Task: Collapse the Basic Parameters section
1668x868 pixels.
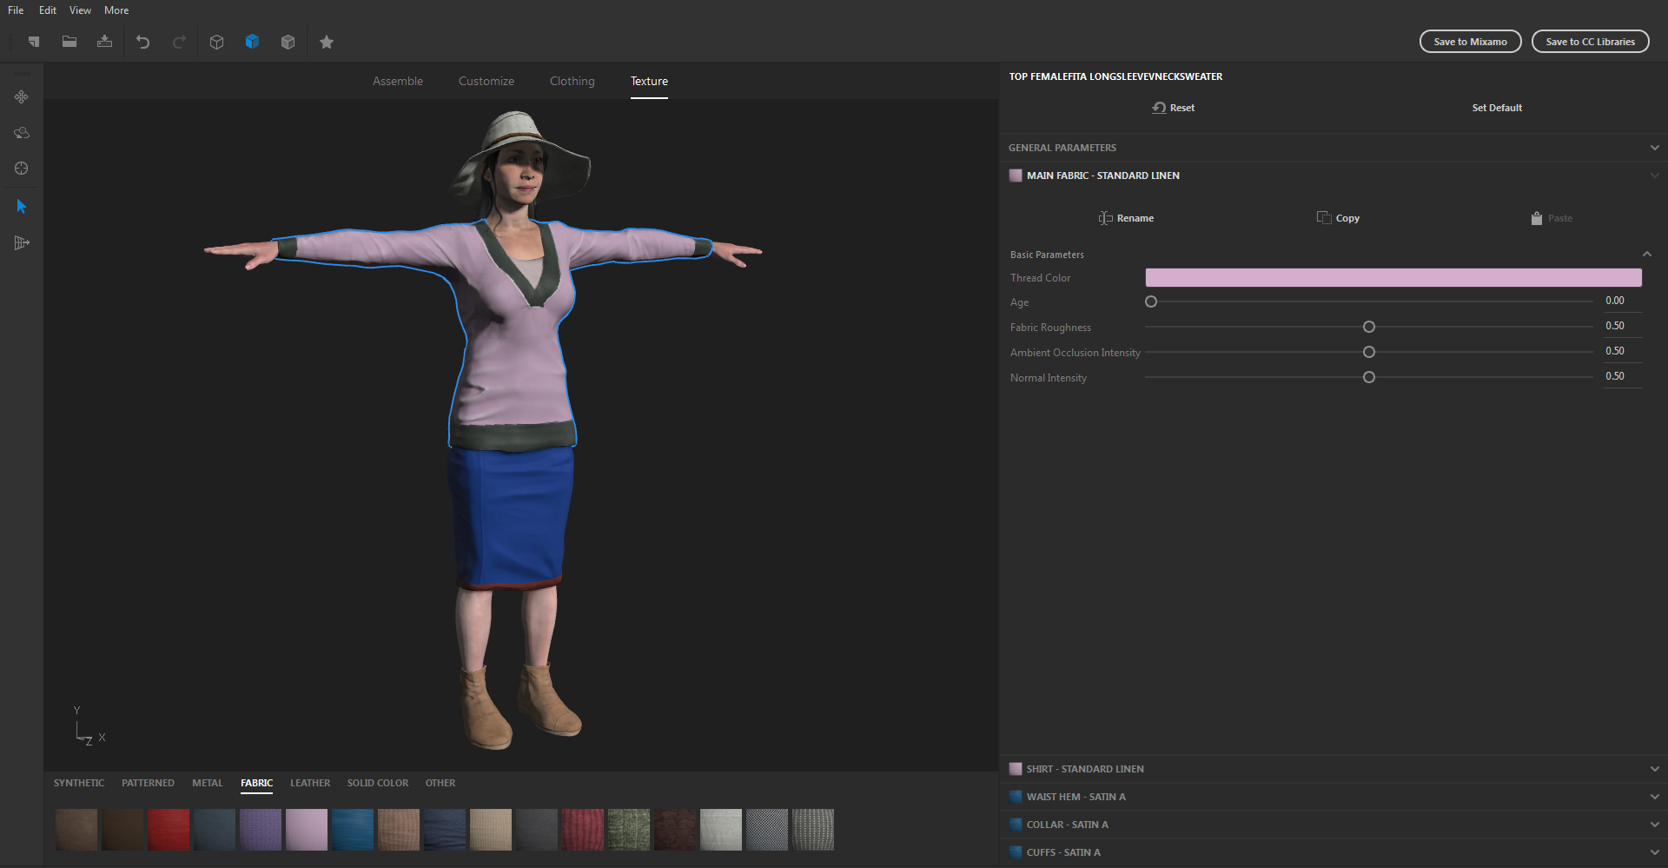Action: click(1647, 254)
